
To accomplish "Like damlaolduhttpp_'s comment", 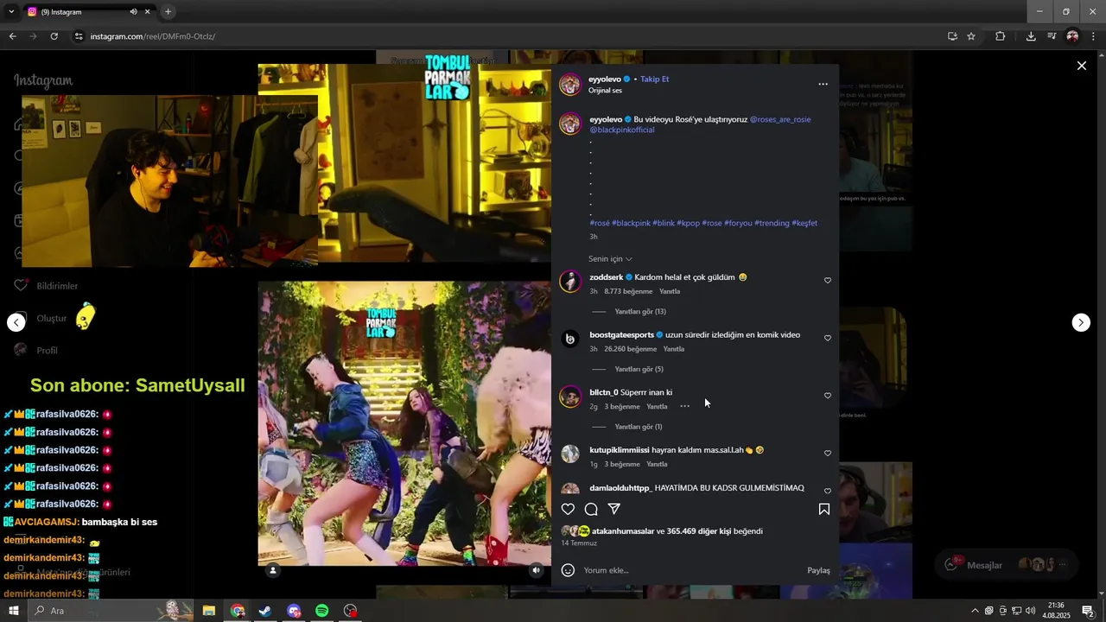I will coord(827,492).
